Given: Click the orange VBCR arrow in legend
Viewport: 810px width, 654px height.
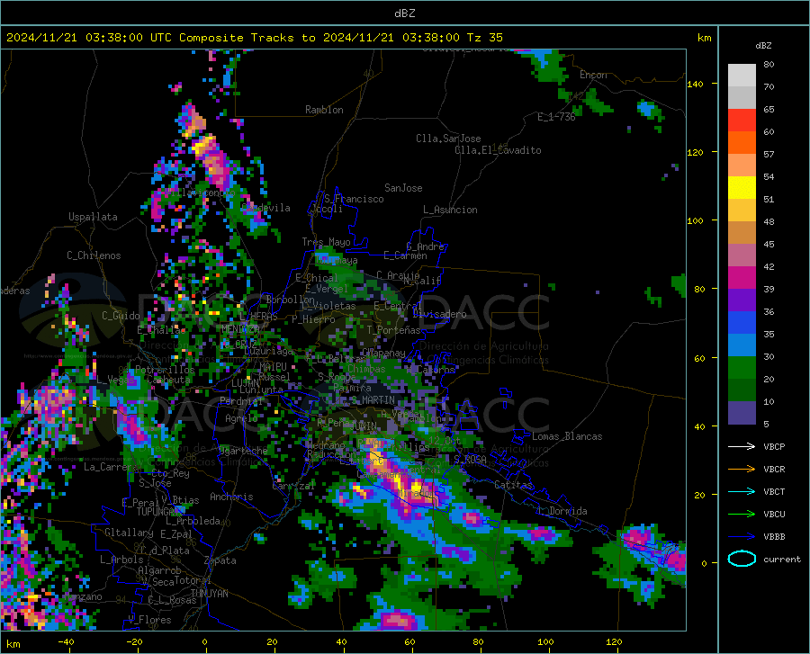Looking at the screenshot, I should 742,470.
